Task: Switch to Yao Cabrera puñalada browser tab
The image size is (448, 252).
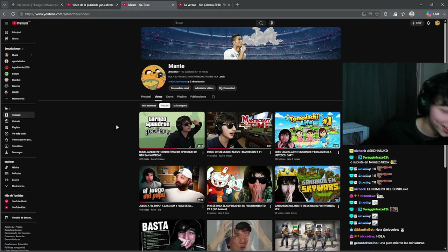Action: pos(92,5)
